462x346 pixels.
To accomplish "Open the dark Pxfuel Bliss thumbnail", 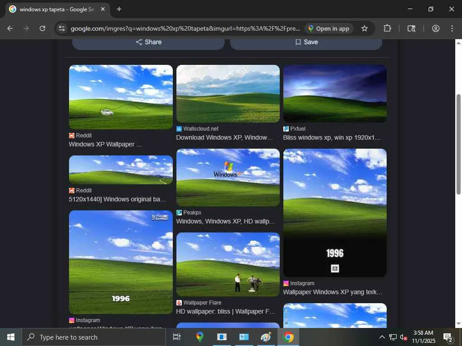I will (335, 94).
